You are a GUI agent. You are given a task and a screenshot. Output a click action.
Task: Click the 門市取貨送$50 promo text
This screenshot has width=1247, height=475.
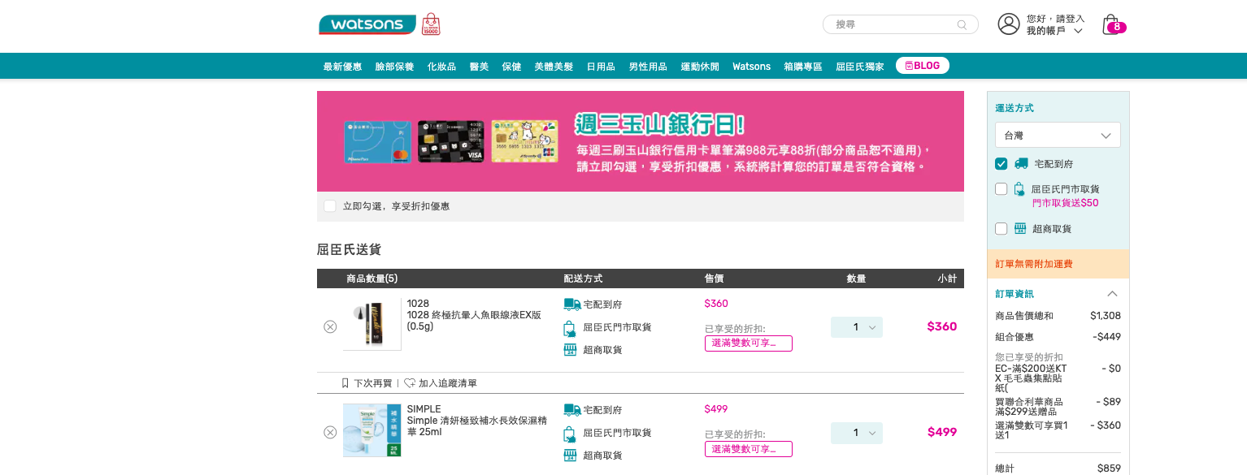pos(1066,203)
